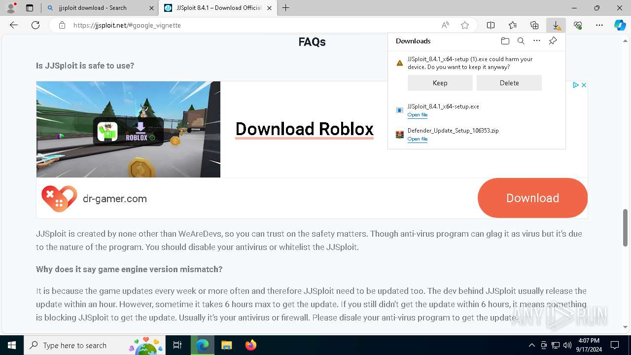The width and height of the screenshot is (631, 355).
Task: Open the clock showing 4:07 PM
Action: click(x=589, y=345)
